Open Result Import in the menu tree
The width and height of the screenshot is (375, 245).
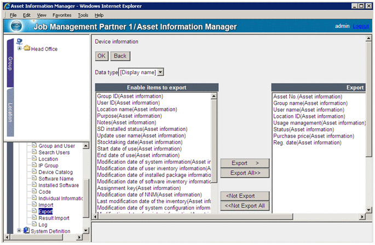pos(54,218)
